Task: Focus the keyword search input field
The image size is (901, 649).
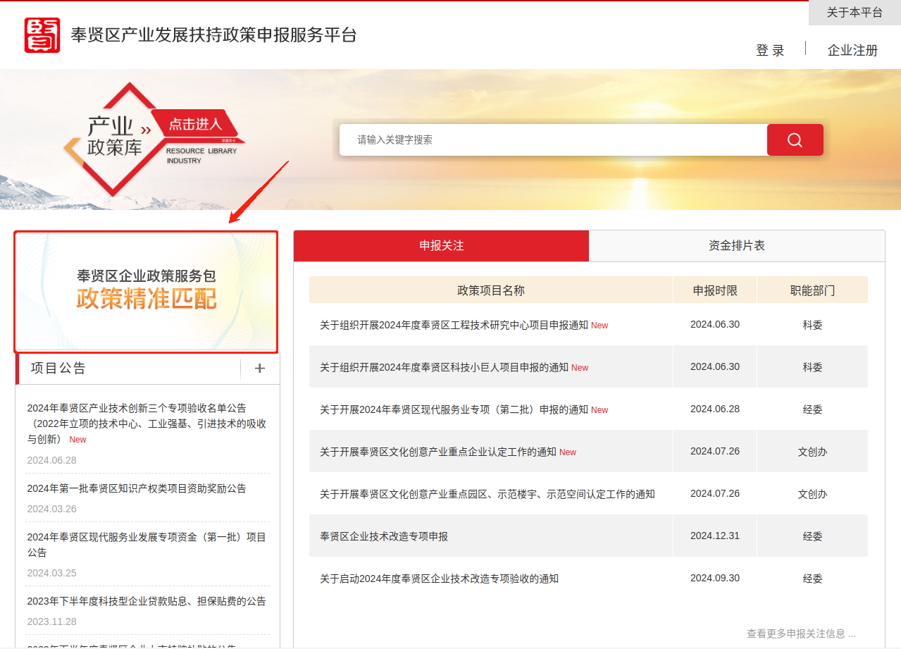Action: point(553,140)
